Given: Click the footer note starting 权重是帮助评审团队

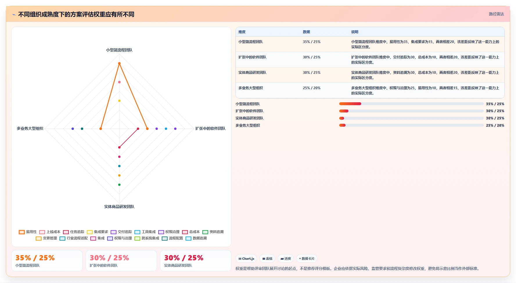Looking at the screenshot, I should [x=358, y=268].
